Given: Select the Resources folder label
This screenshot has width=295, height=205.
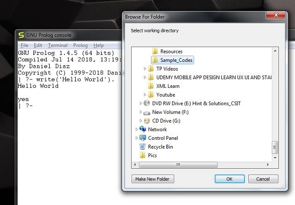Looking at the screenshot, I should point(171,51).
